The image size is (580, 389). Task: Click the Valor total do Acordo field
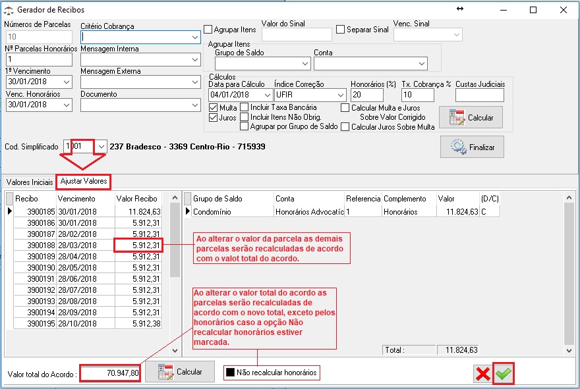click(109, 373)
